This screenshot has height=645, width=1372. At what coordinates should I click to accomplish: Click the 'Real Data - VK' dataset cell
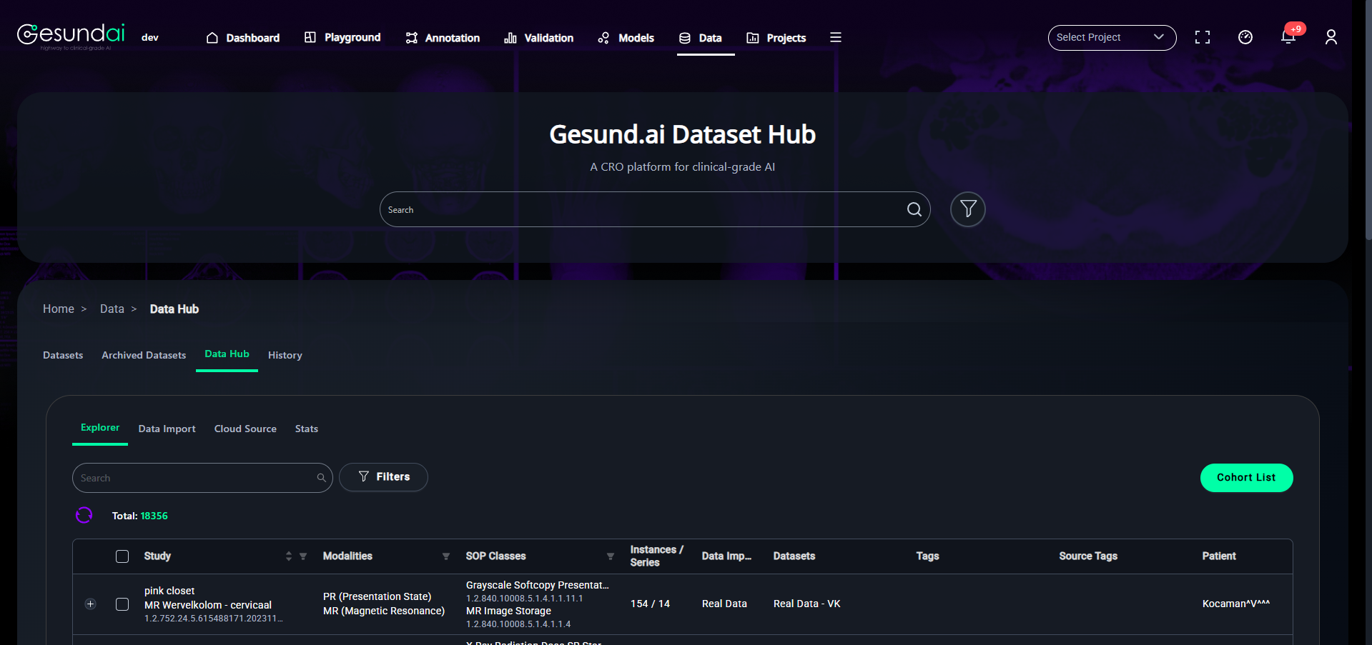click(x=806, y=604)
